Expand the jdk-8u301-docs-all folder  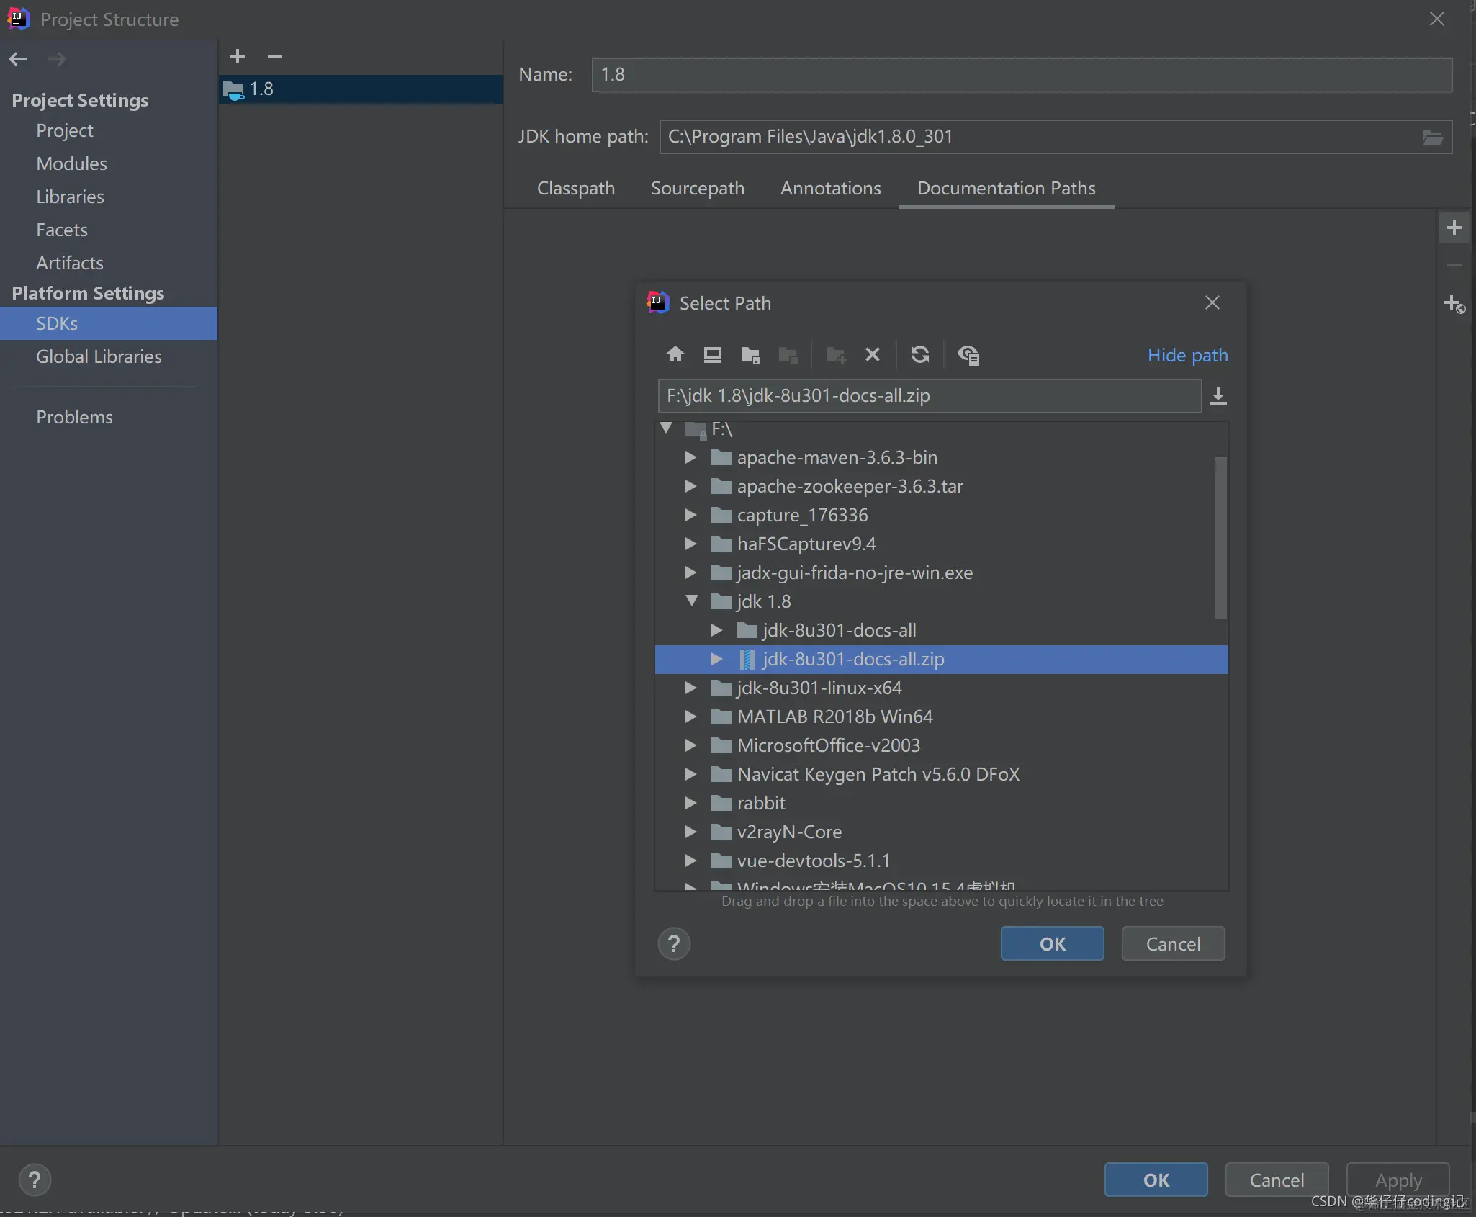(x=716, y=630)
